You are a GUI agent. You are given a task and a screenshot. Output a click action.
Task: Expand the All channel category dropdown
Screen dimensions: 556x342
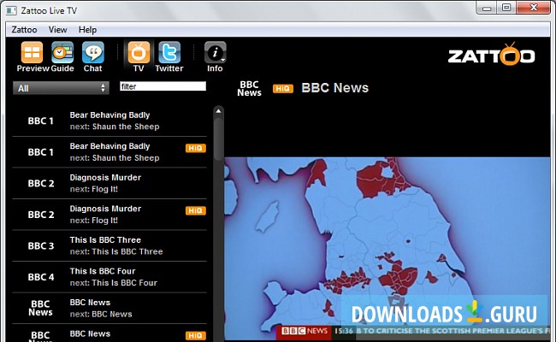tap(61, 88)
